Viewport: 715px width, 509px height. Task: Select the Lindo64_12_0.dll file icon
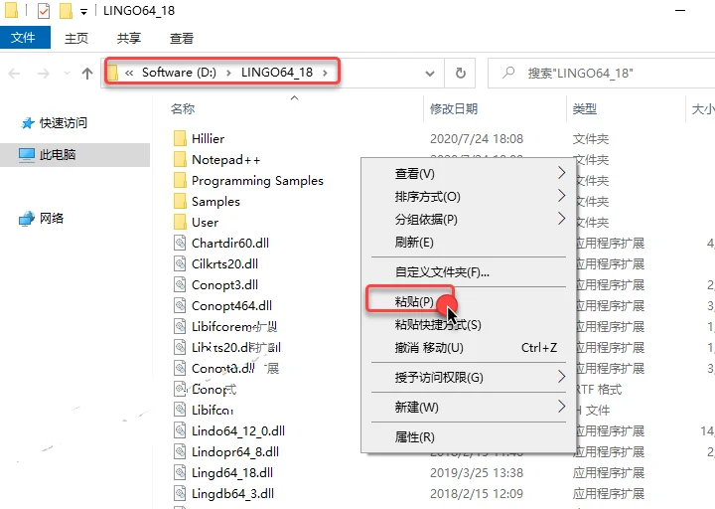[180, 430]
